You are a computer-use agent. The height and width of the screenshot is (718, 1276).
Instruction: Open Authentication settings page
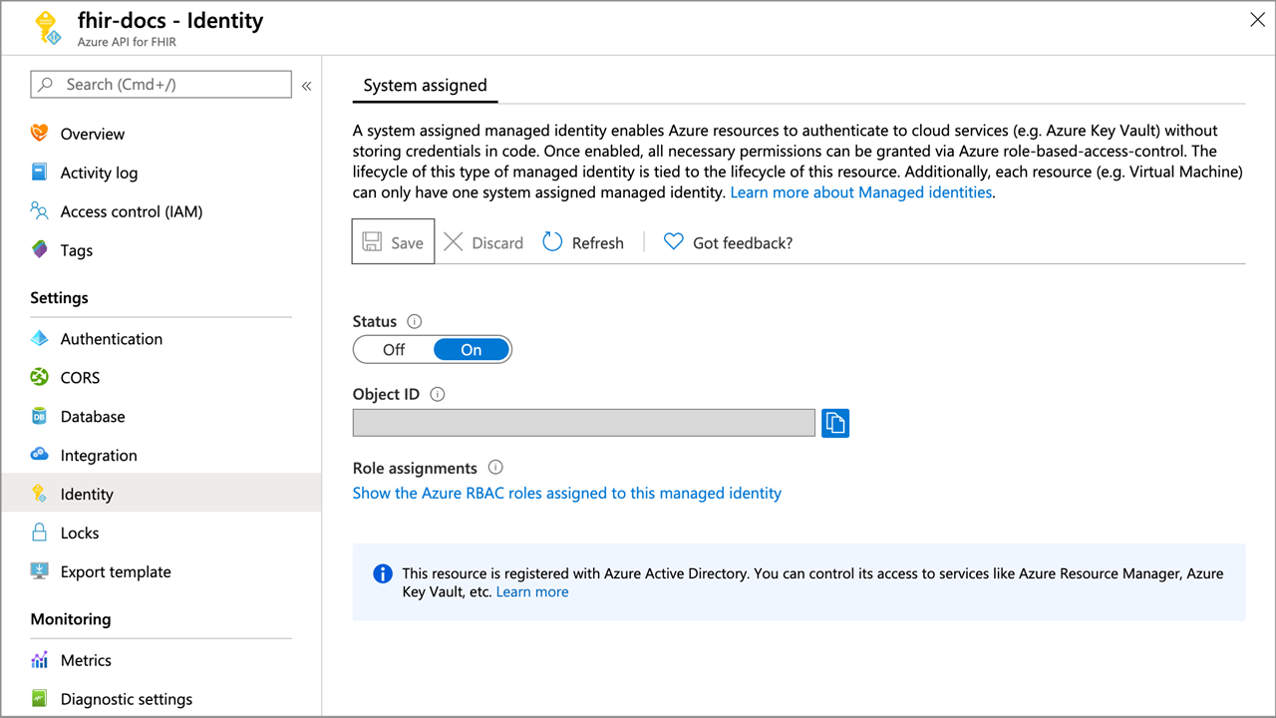click(x=111, y=339)
